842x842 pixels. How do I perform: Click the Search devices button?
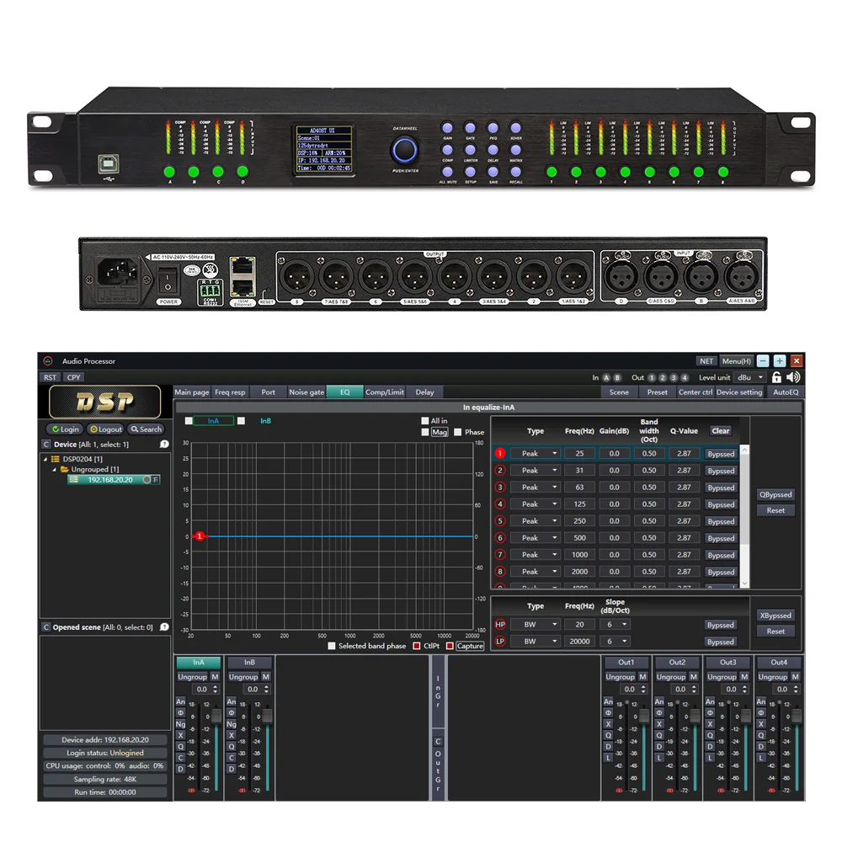tap(146, 429)
